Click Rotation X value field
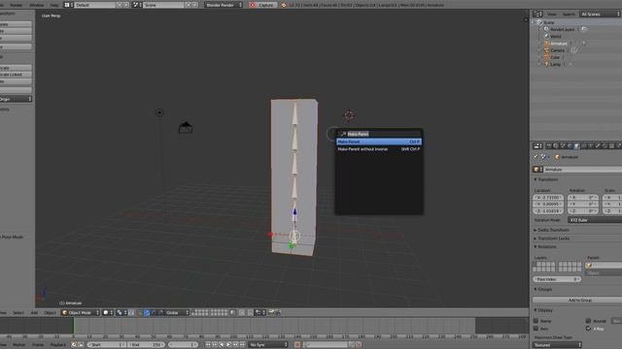Image resolution: width=622 pixels, height=349 pixels. 583,197
